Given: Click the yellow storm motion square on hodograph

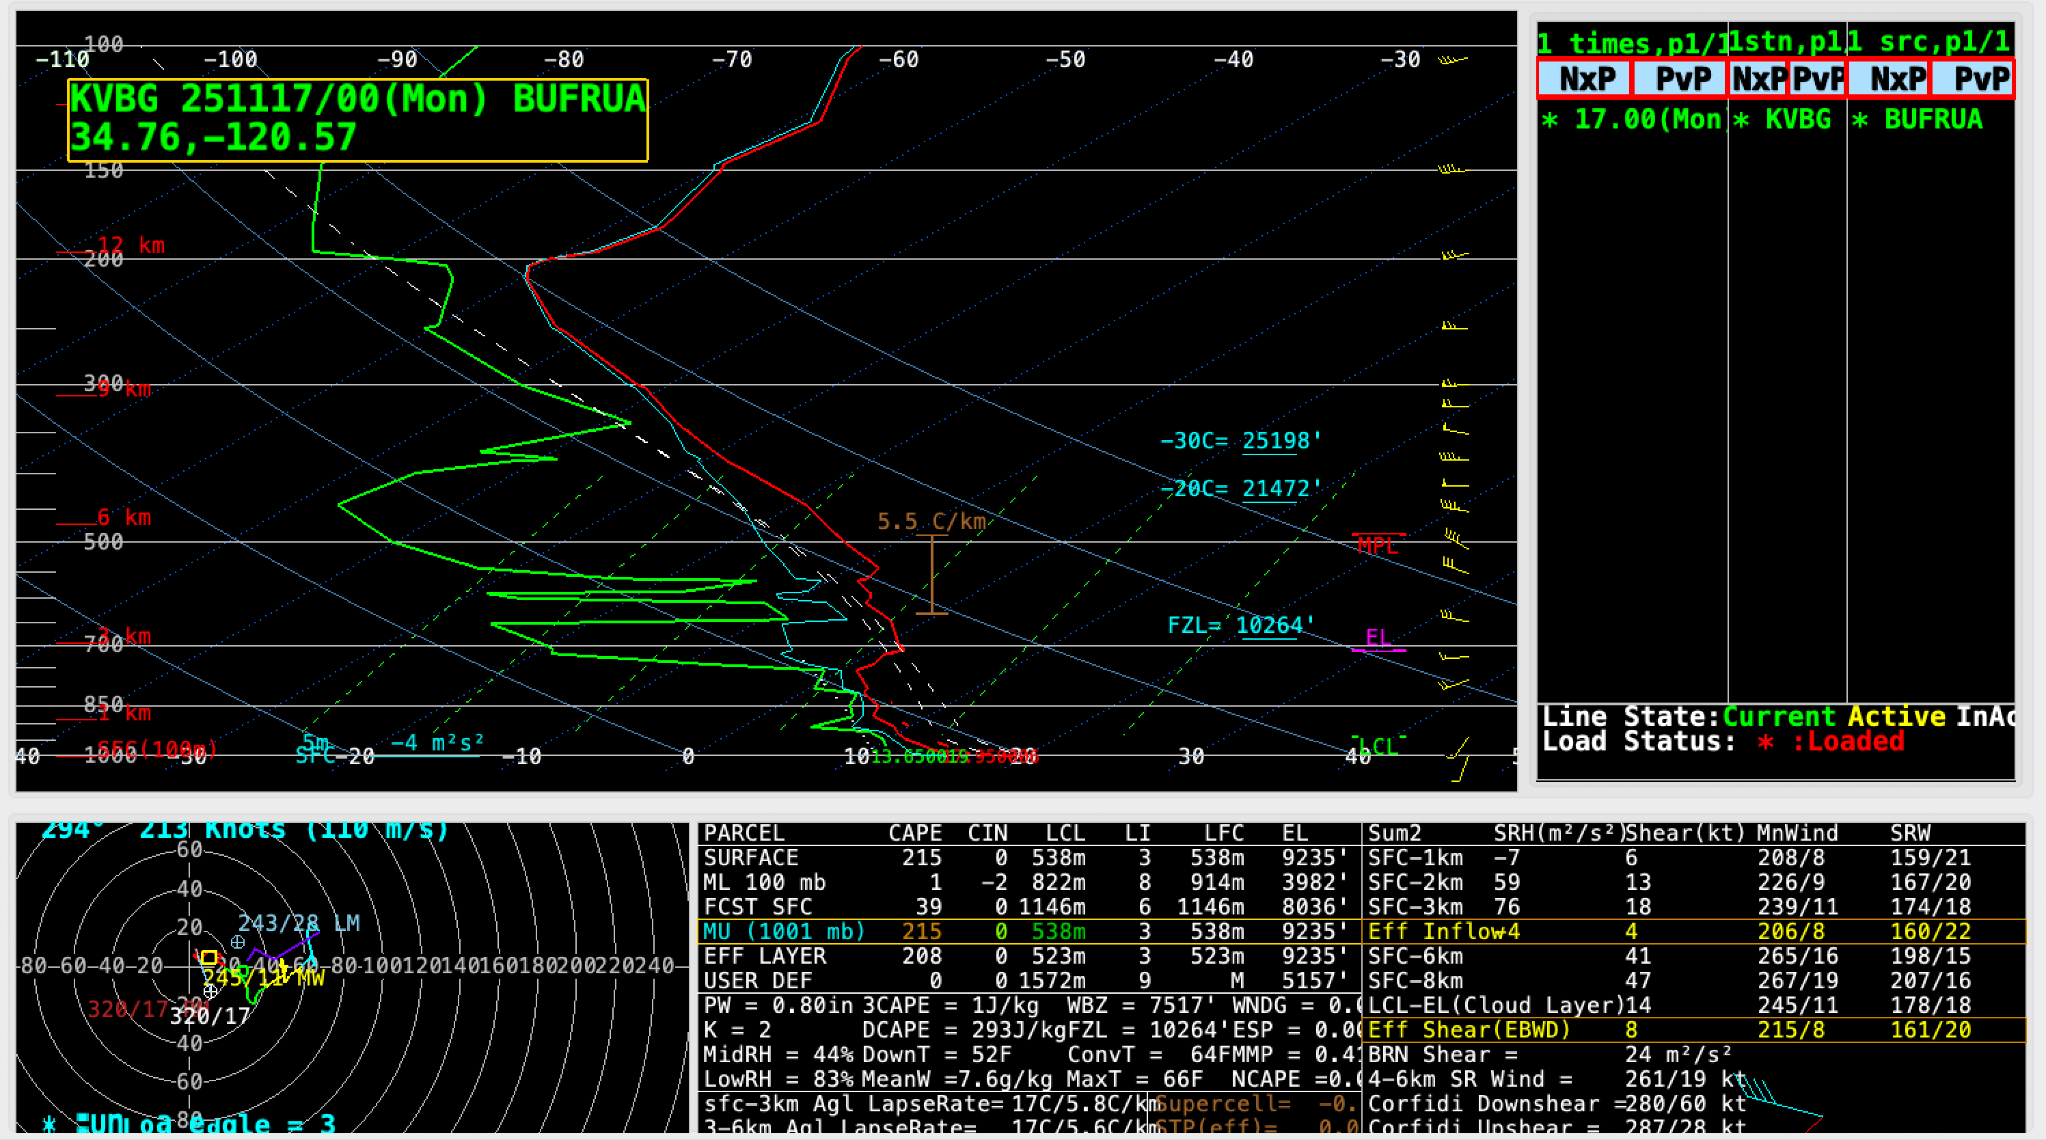Looking at the screenshot, I should (209, 958).
